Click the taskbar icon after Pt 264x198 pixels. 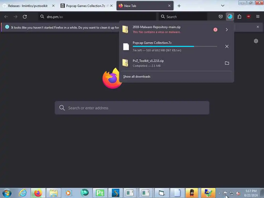115,193
